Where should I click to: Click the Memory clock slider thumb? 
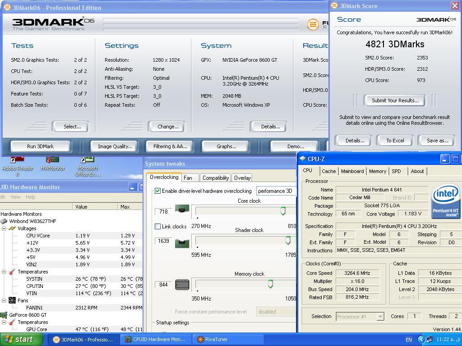coord(270,284)
